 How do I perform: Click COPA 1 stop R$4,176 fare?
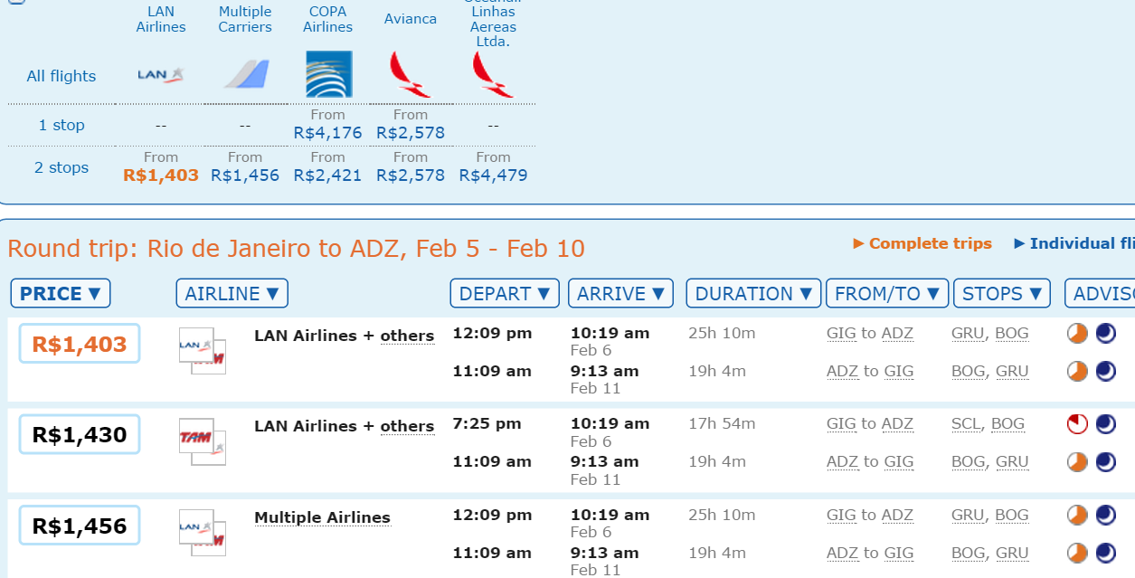click(327, 133)
